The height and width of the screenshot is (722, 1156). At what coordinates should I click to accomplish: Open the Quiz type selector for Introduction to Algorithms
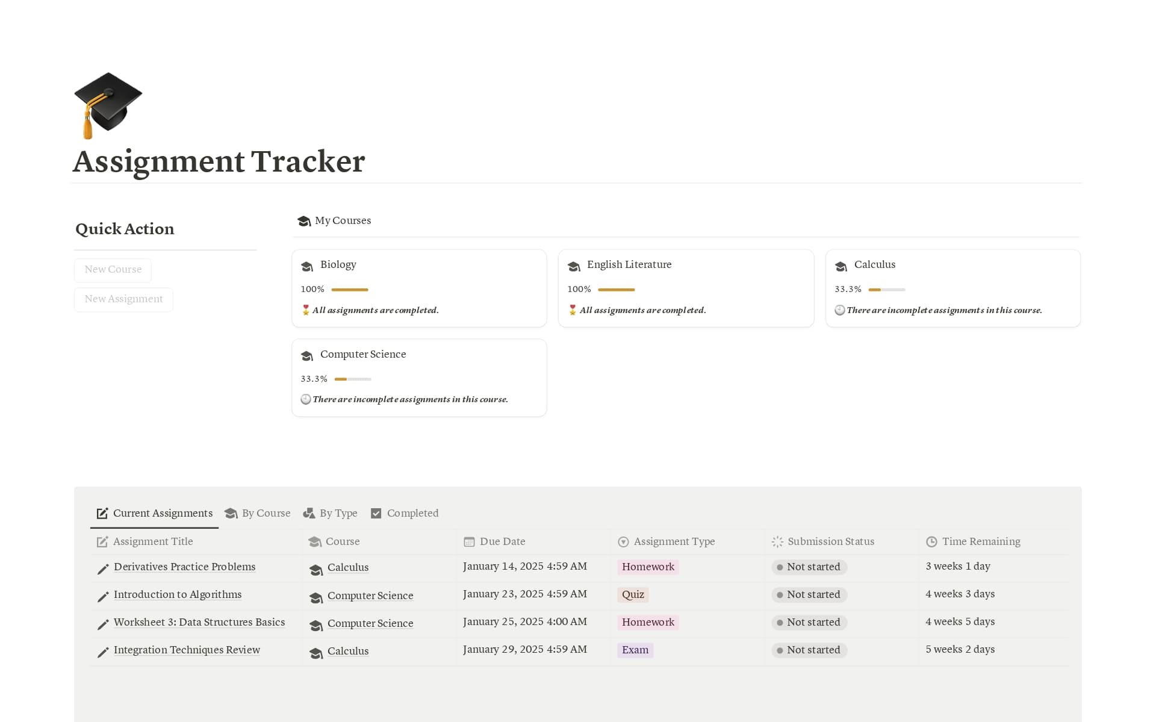[633, 594]
